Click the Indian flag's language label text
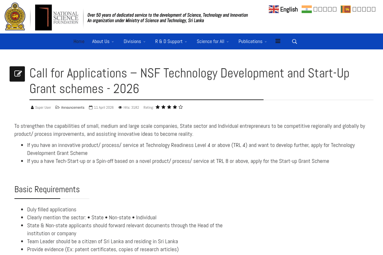Screen dimensions: 383x255 point(325,9)
